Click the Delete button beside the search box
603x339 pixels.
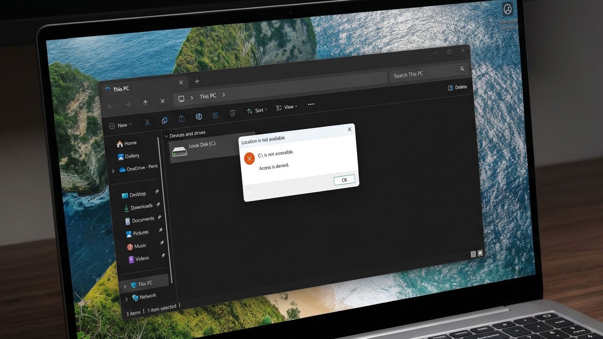pos(458,87)
